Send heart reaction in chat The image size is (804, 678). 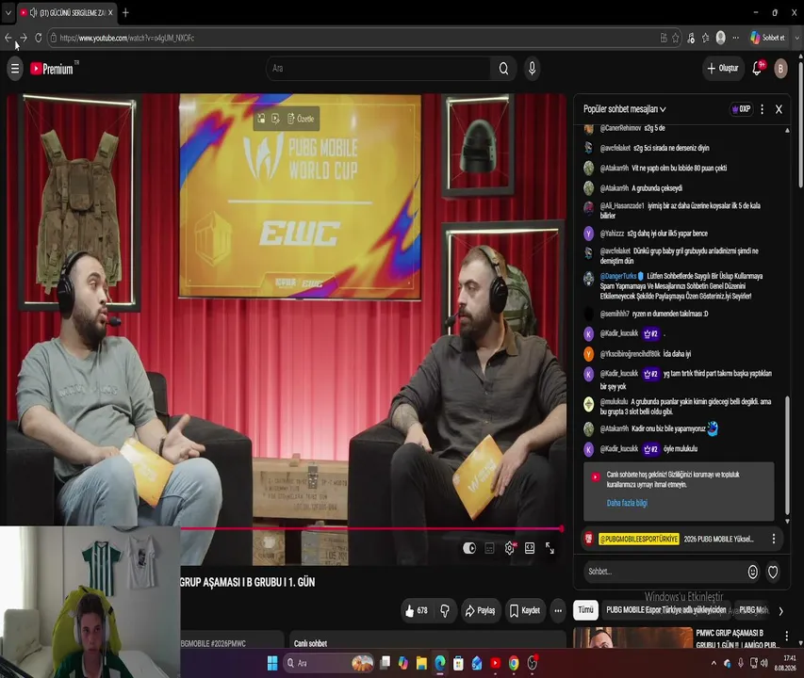[773, 572]
